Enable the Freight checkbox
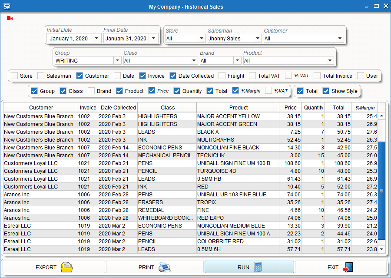The height and width of the screenshot is (278, 391). [x=222, y=76]
